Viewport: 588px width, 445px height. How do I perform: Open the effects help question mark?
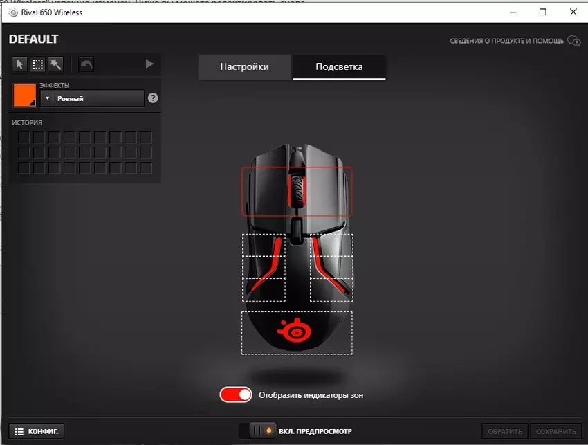[153, 98]
